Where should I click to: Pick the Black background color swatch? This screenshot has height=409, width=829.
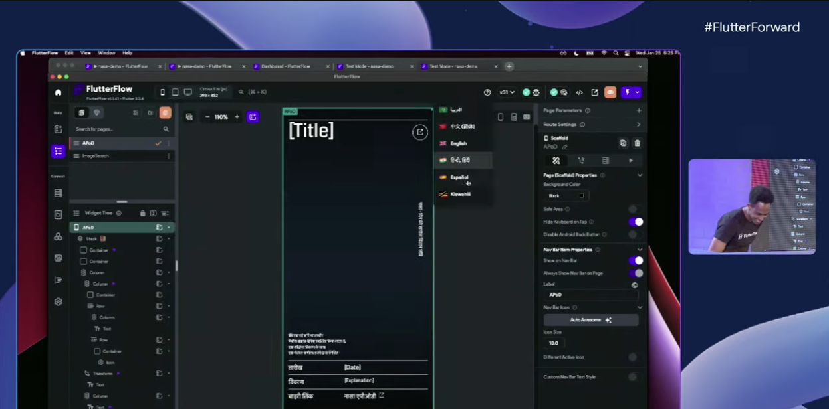(x=581, y=196)
